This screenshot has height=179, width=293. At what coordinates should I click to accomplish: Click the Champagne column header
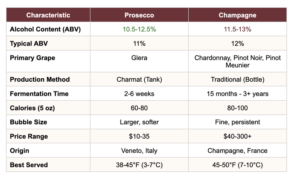coord(237,15)
